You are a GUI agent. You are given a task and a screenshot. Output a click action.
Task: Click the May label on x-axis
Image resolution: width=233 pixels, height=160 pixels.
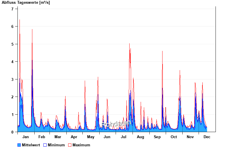(91, 137)
